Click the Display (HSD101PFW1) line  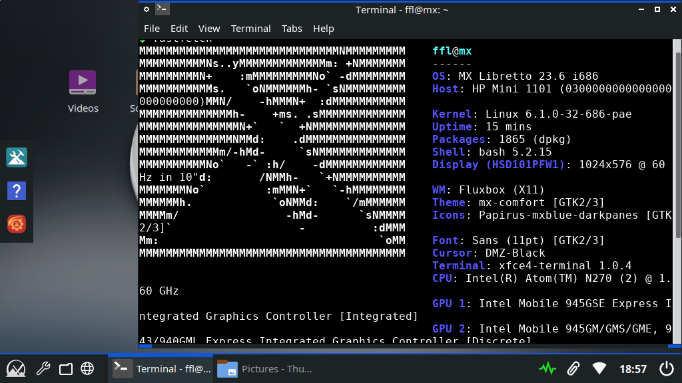(x=548, y=165)
